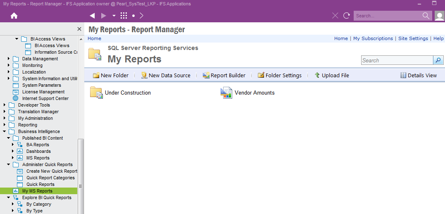Collapse the Business Intelligence folder
The width and height of the screenshot is (445, 214).
coord(5,131)
